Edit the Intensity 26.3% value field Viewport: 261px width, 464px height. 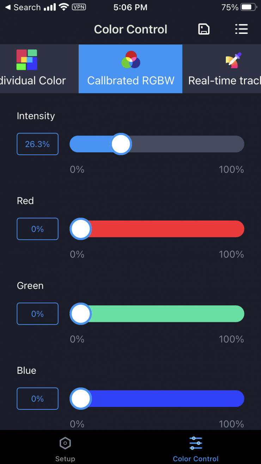(x=37, y=144)
